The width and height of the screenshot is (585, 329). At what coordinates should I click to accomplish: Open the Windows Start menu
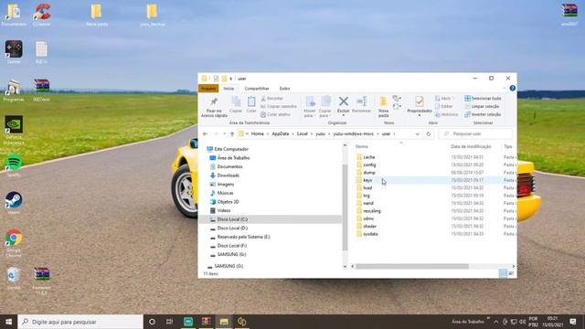(8, 322)
